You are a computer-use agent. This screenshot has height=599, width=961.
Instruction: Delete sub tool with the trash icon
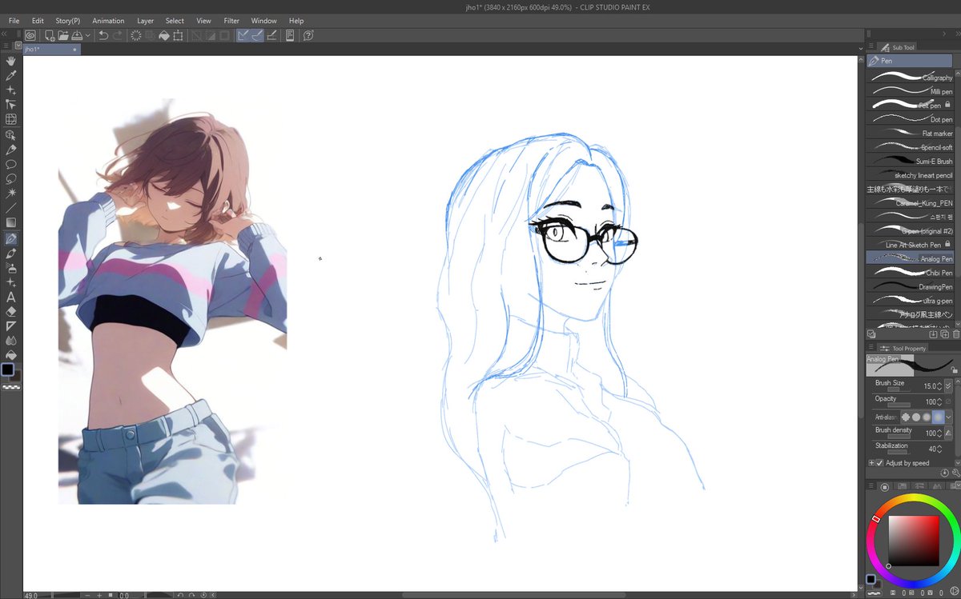point(955,333)
